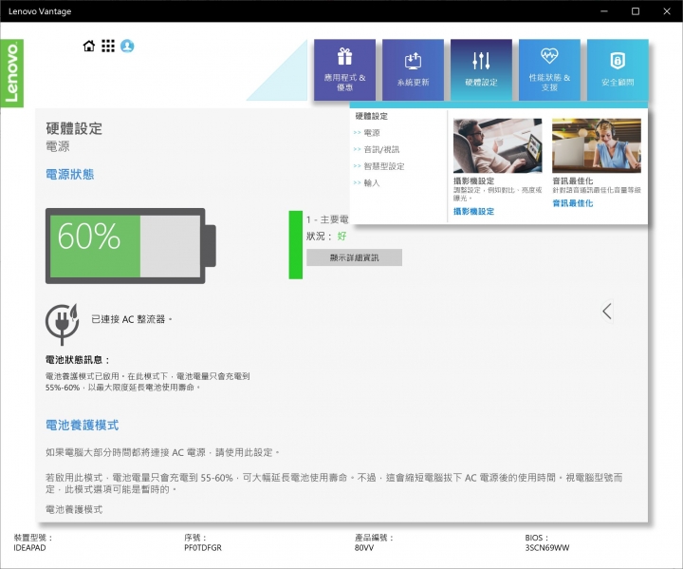
Task: Go to the Home icon
Action: point(89,46)
